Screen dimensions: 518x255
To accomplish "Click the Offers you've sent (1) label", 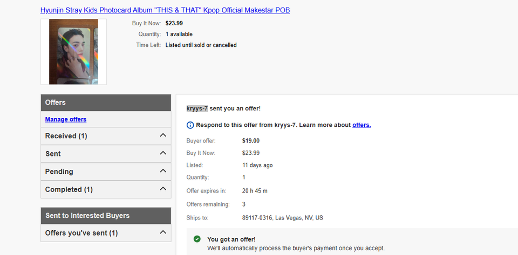I will [81, 233].
